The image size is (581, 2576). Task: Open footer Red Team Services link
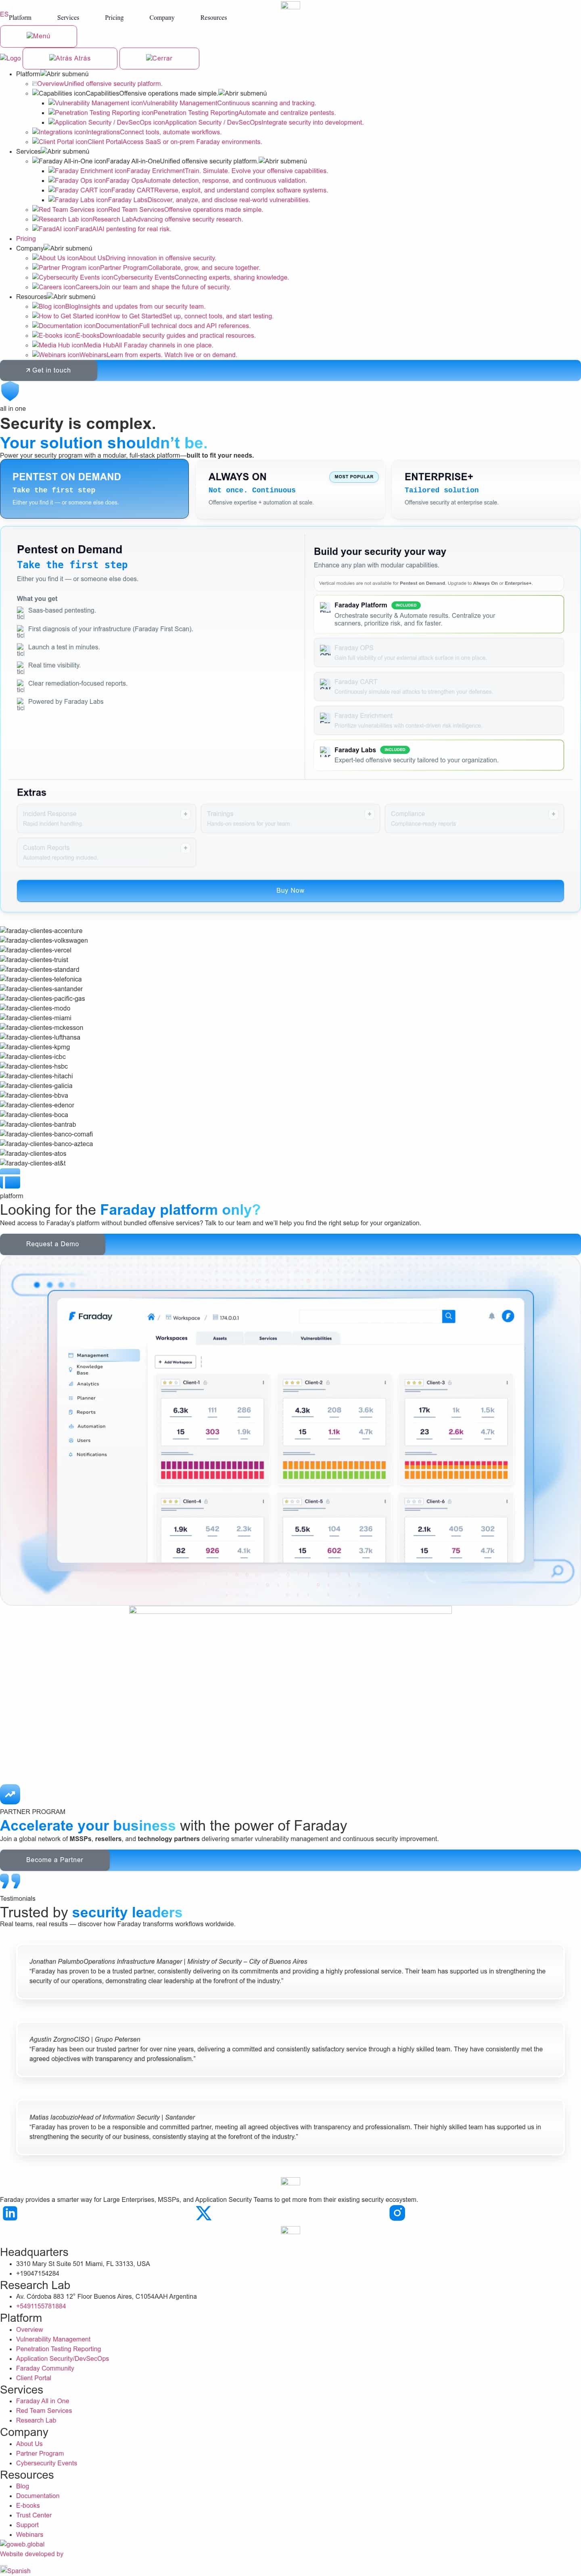[x=44, y=2410]
